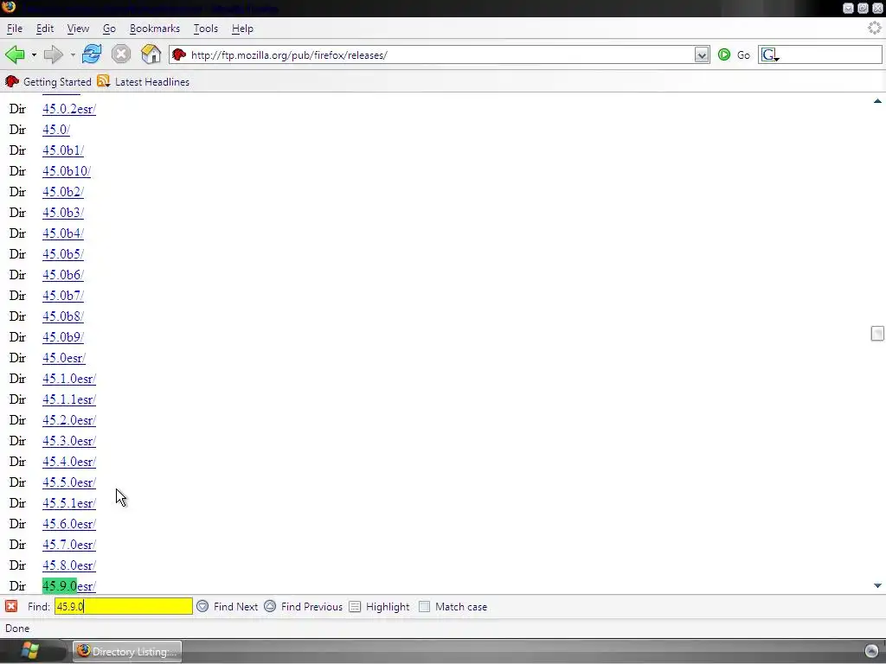Click the Getting Started bookmark icon
Image resolution: width=886 pixels, height=664 pixels.
point(12,81)
